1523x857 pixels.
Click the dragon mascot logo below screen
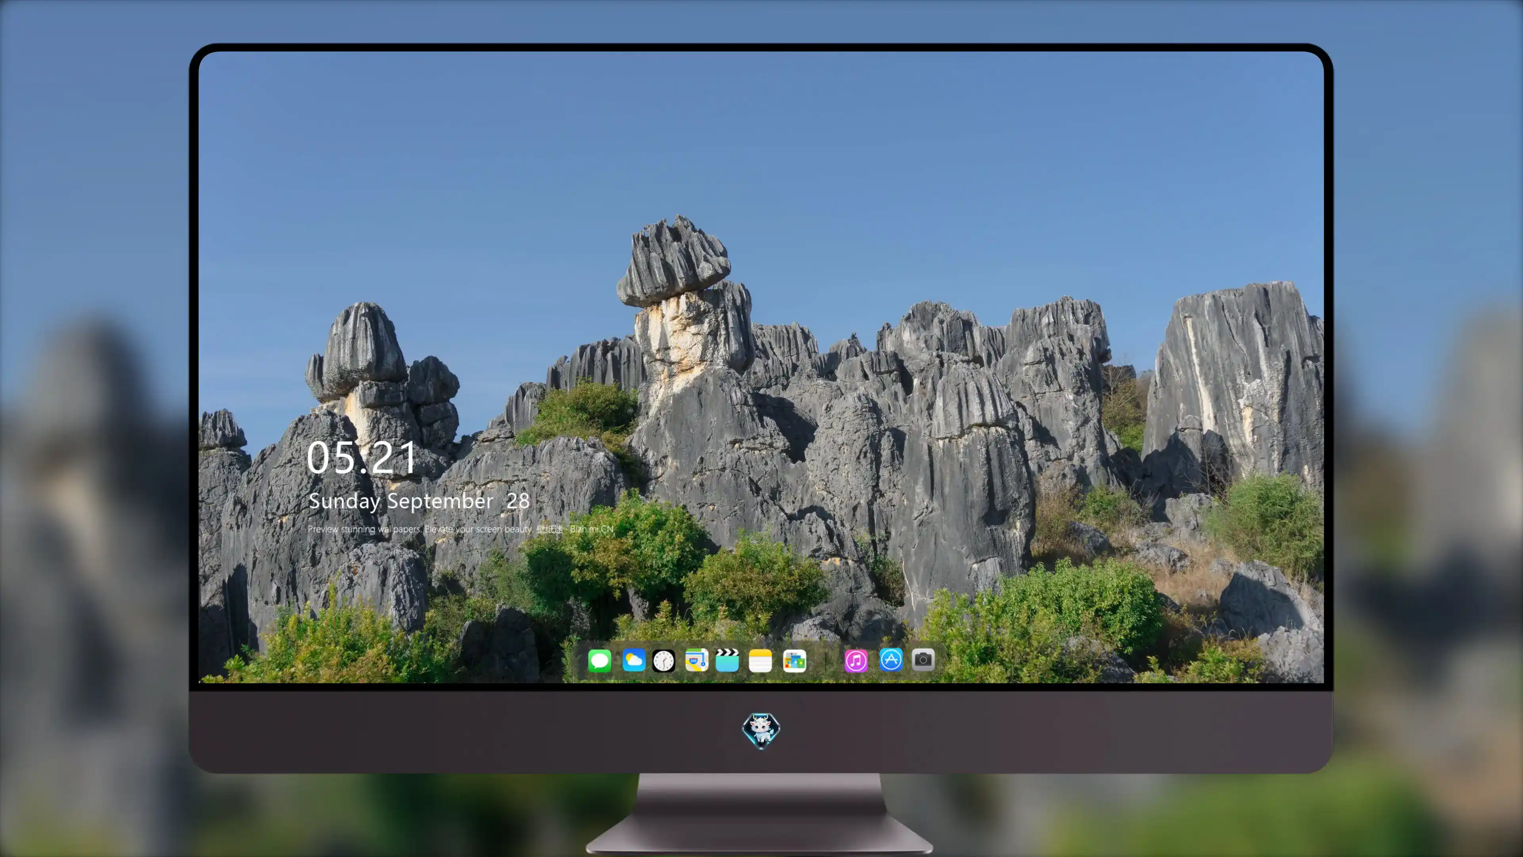[761, 731]
